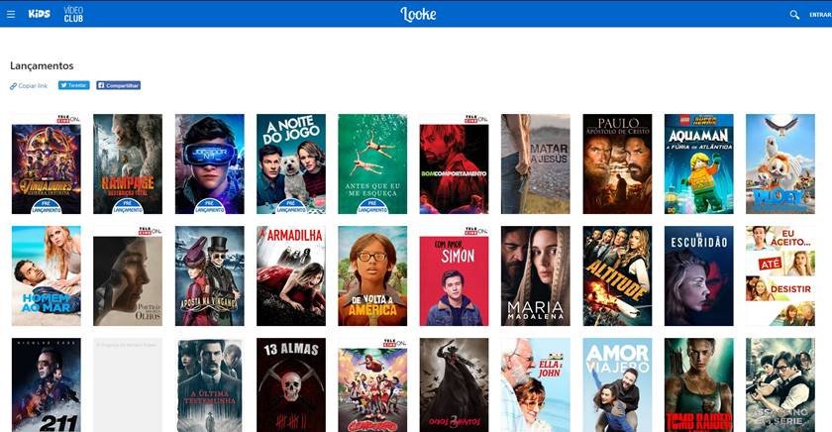Screen dimensions: 832x432
Task: Open the Amor Viajero poster
Action: tap(617, 385)
